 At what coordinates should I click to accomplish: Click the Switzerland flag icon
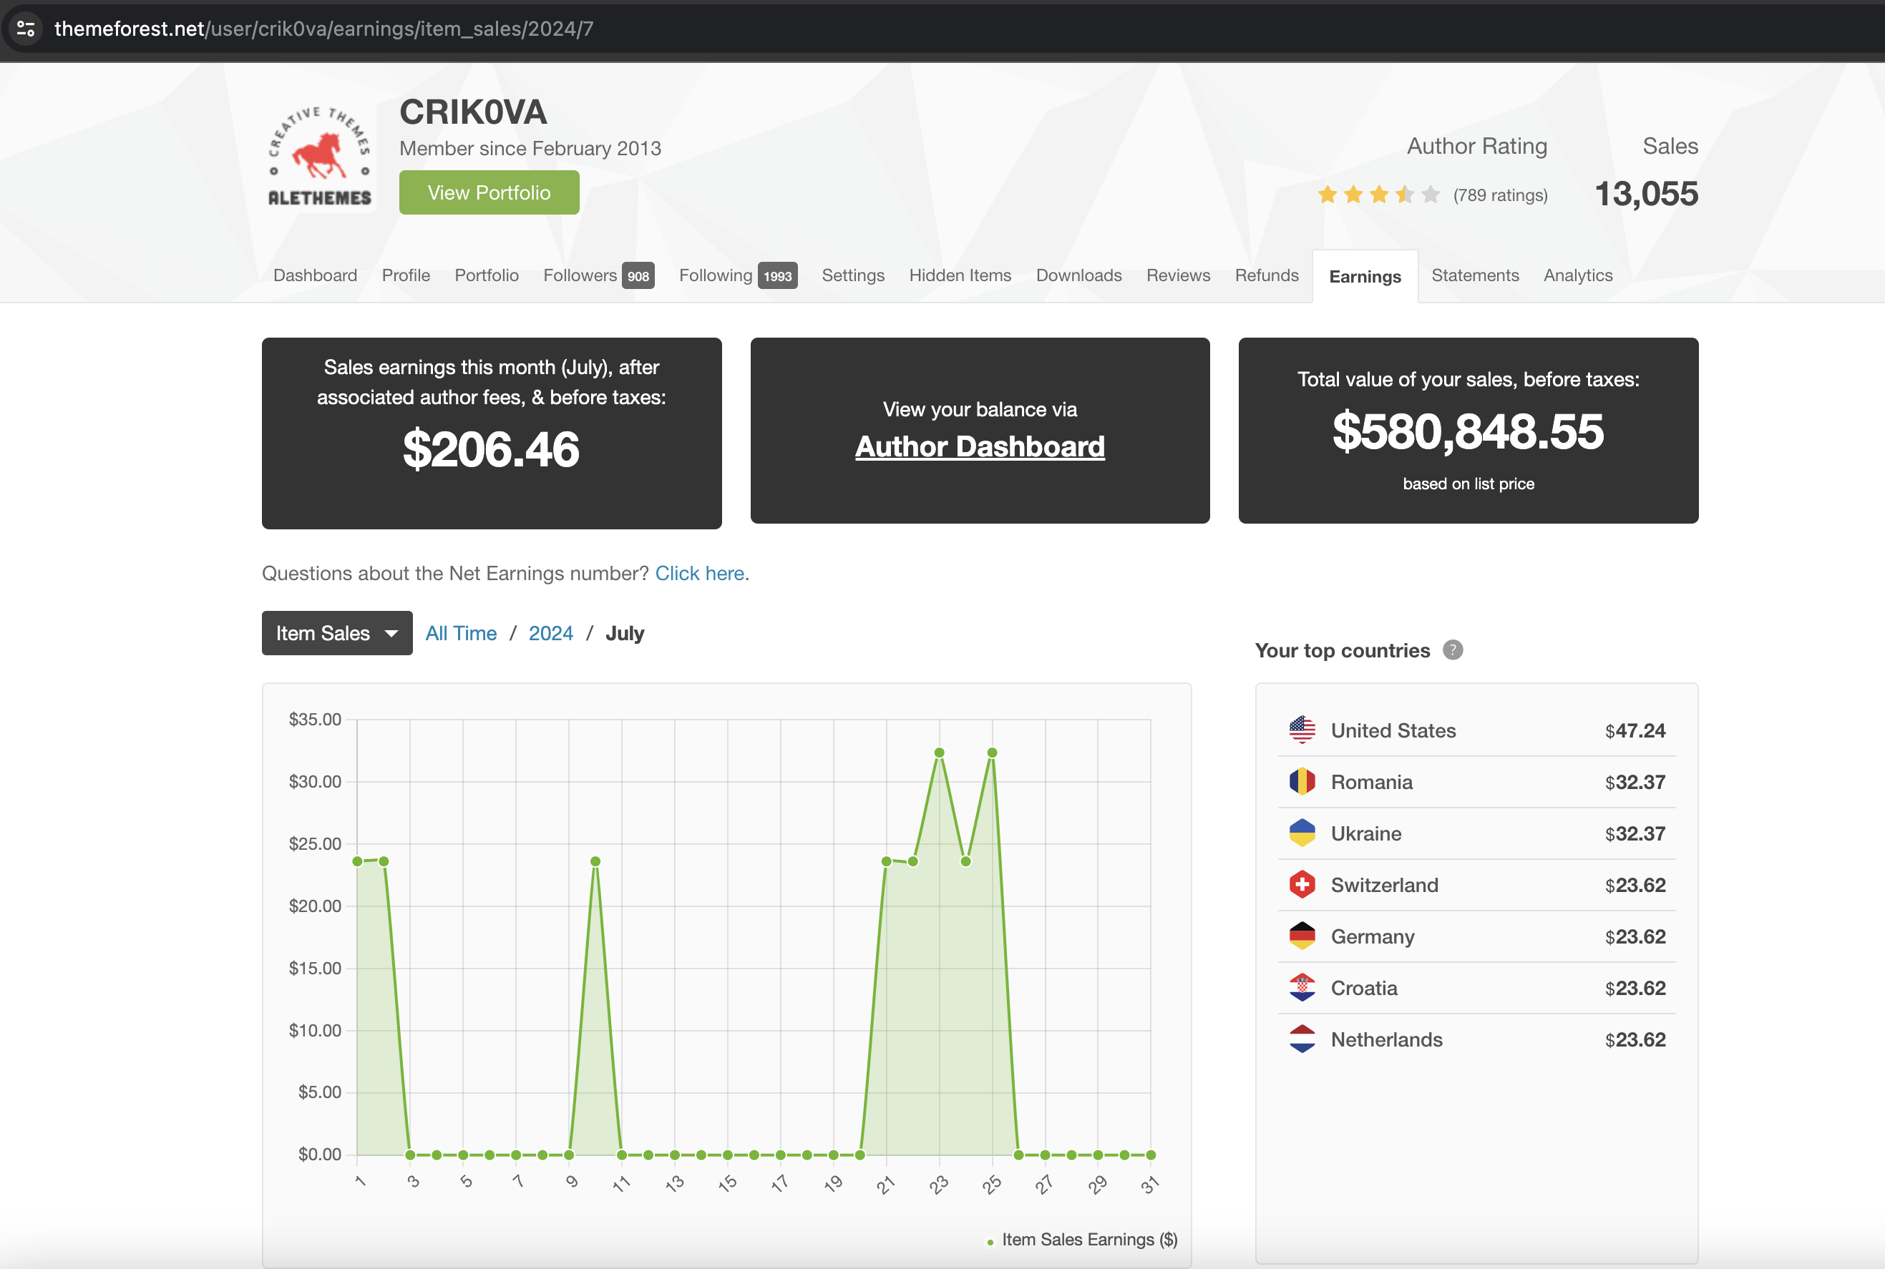click(1302, 885)
